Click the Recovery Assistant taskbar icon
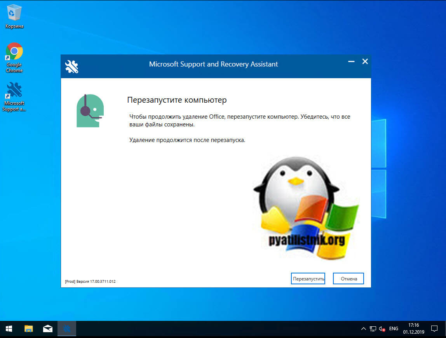The height and width of the screenshot is (338, 446). coord(67,329)
